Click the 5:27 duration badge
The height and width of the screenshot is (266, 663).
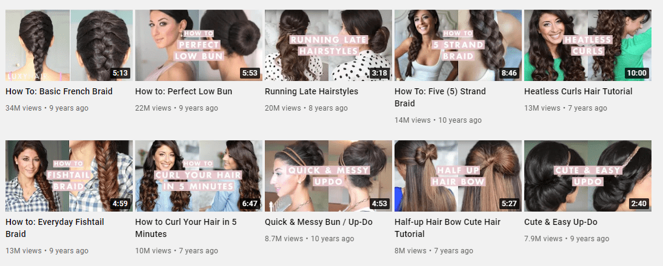(x=509, y=204)
